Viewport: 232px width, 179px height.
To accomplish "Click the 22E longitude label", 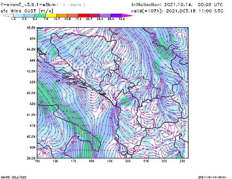I will tap(164, 161).
